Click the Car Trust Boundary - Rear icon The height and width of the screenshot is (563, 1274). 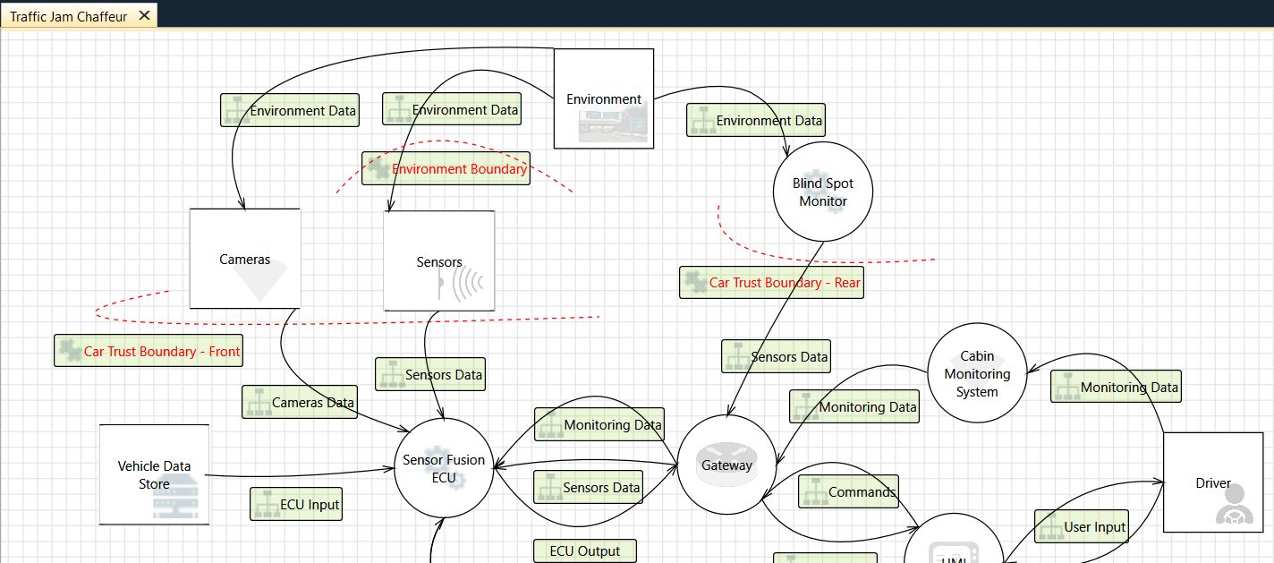[694, 282]
